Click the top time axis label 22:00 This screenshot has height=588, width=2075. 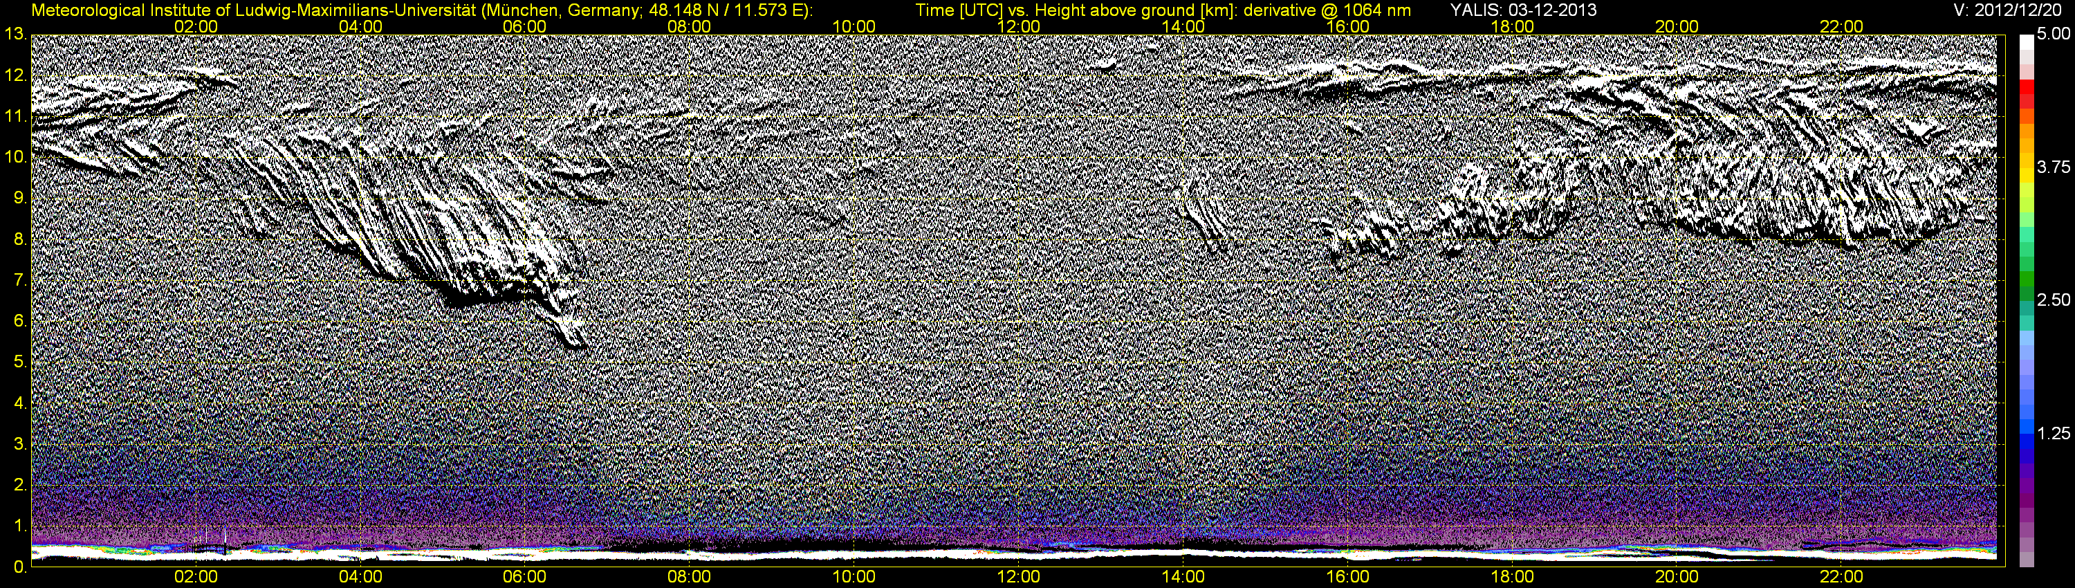point(1841,26)
